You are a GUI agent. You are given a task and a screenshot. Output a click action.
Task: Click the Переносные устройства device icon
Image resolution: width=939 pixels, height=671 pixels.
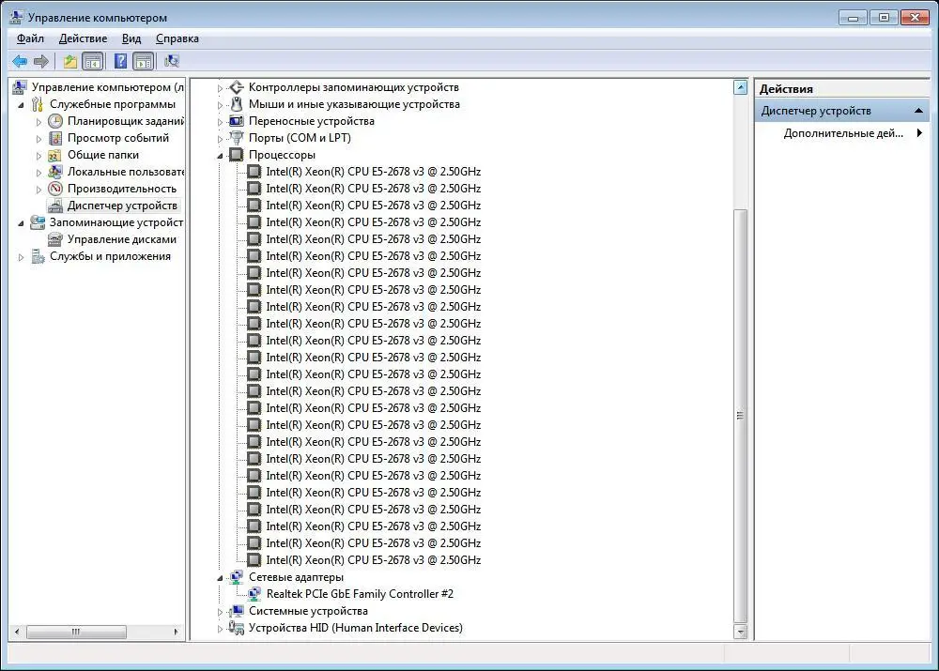[x=237, y=121]
